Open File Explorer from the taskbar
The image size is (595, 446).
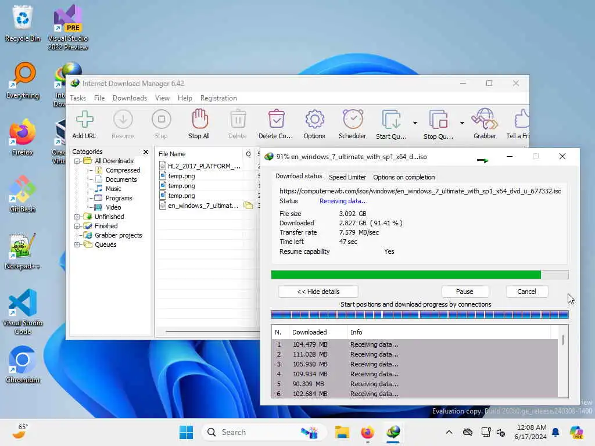coord(342,432)
